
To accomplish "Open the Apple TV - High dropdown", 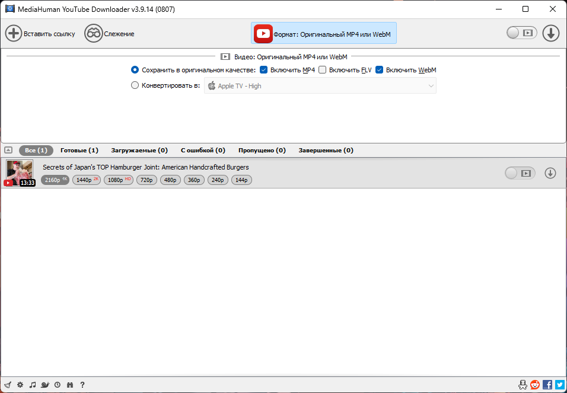I will [320, 86].
